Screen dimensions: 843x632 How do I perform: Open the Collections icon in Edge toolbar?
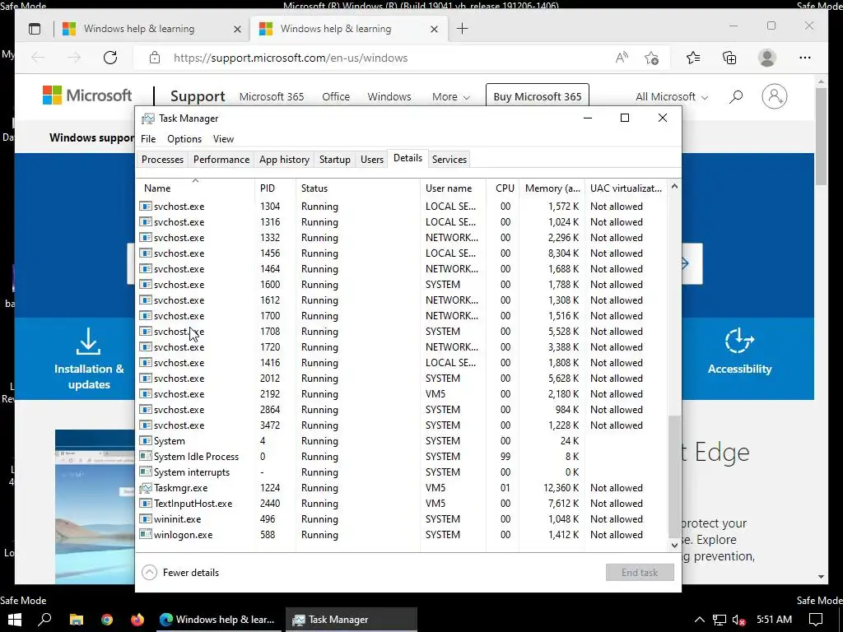[x=729, y=58]
